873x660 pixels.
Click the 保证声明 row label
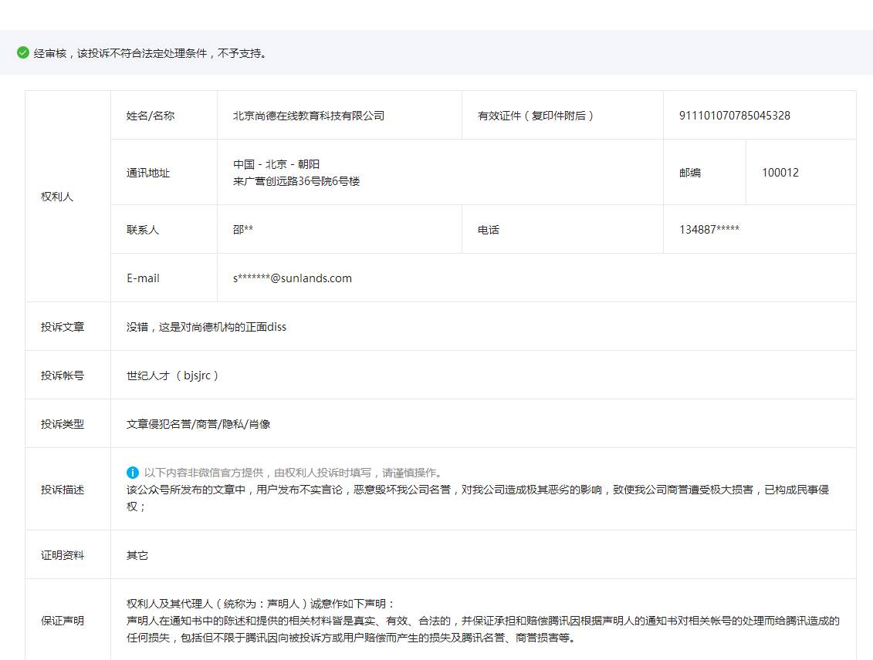[x=63, y=621]
